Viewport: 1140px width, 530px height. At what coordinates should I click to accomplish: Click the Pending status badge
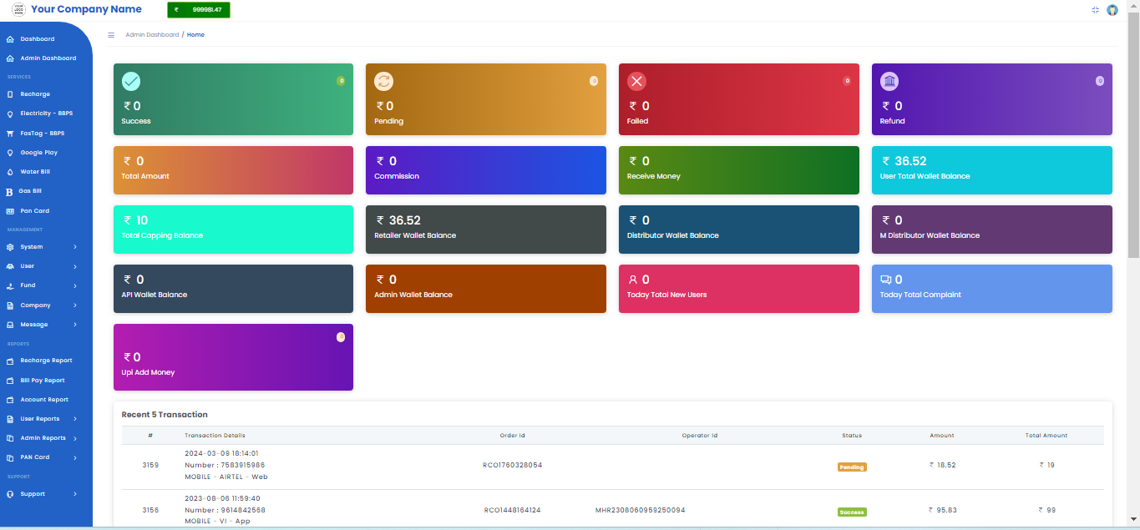852,467
